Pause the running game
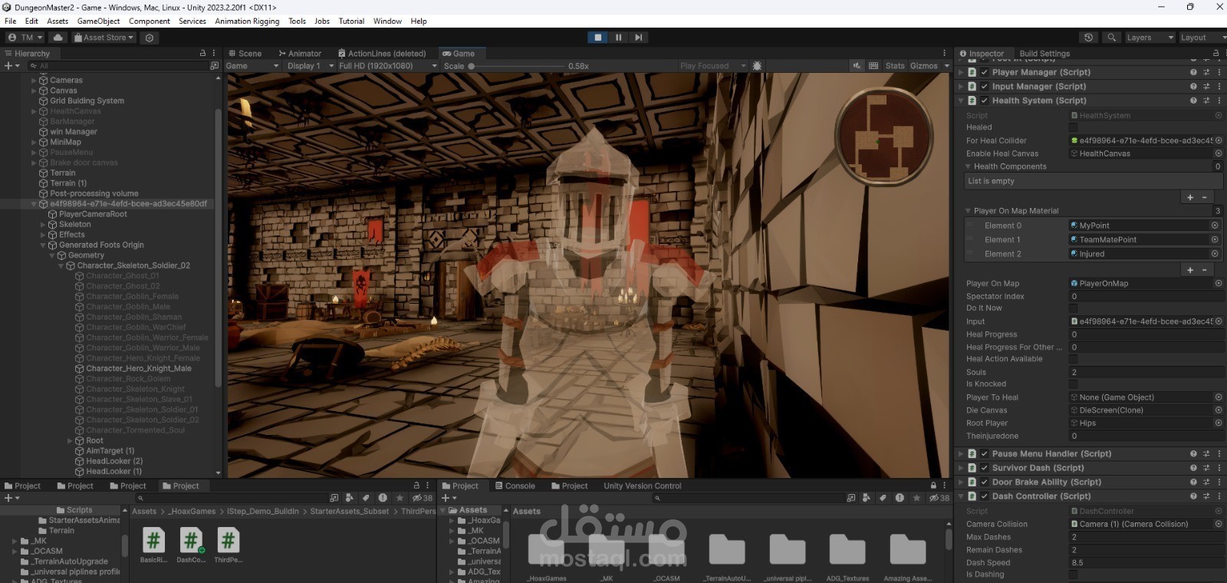The width and height of the screenshot is (1227, 583). (618, 37)
